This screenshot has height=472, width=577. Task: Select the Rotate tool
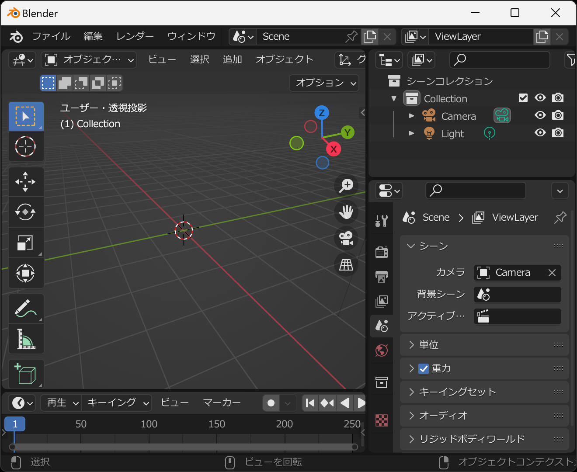pos(26,212)
